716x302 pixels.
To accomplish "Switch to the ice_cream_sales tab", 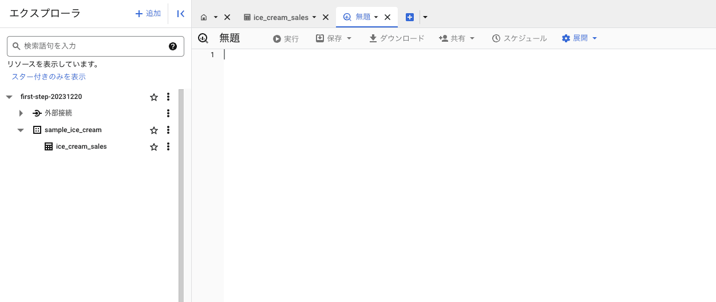I will click(280, 17).
